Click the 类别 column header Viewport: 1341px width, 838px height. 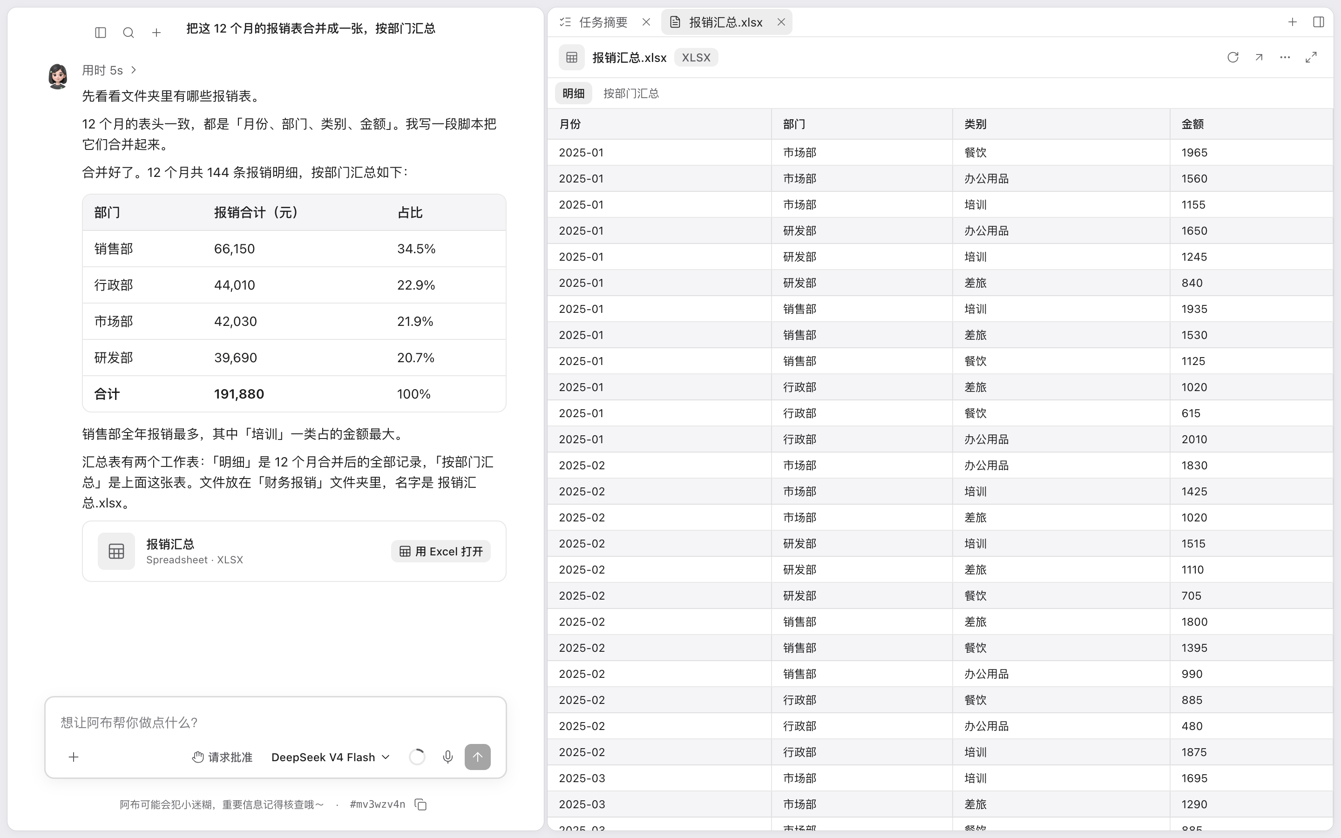[x=1061, y=124]
